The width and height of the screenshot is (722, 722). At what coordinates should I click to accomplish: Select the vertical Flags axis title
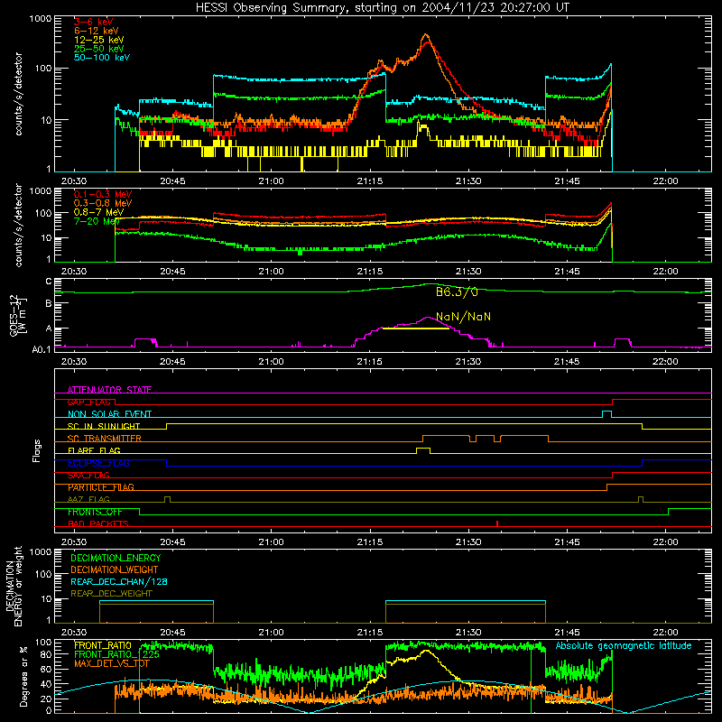click(x=37, y=450)
